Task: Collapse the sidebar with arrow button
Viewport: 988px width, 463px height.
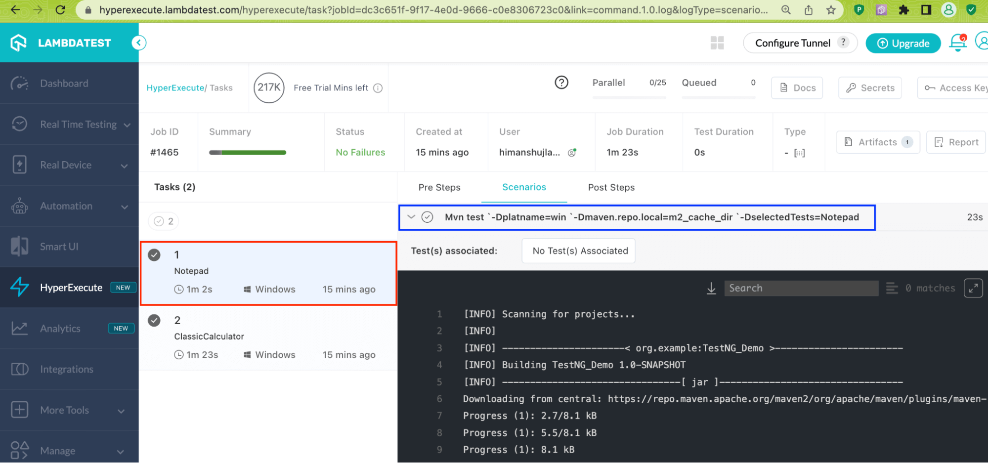Action: point(139,43)
